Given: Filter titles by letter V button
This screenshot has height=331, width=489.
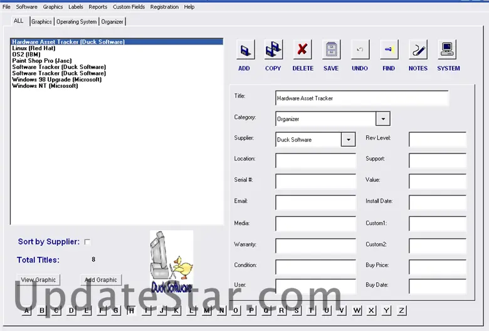Looking at the screenshot, I should point(342,310).
